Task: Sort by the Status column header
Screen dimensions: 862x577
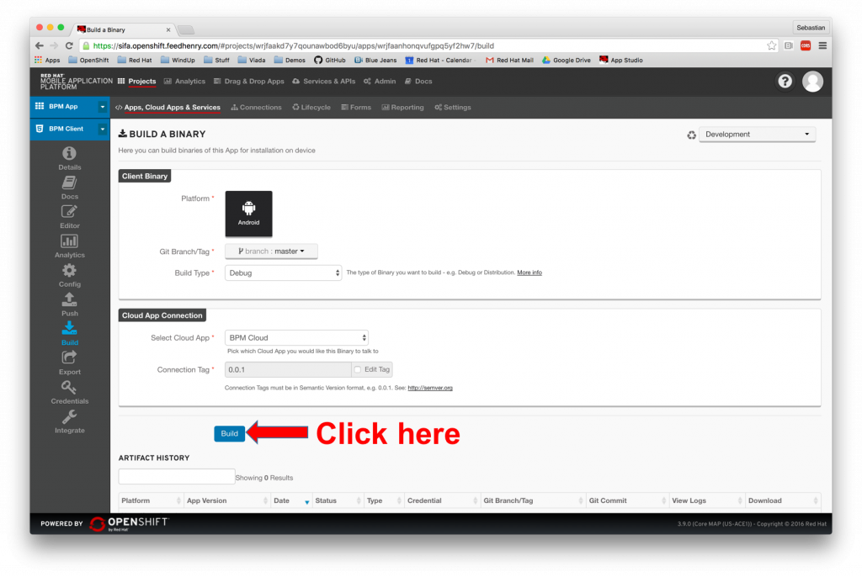Action: click(x=338, y=500)
